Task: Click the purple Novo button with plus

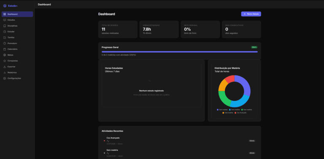Action: click(x=251, y=14)
